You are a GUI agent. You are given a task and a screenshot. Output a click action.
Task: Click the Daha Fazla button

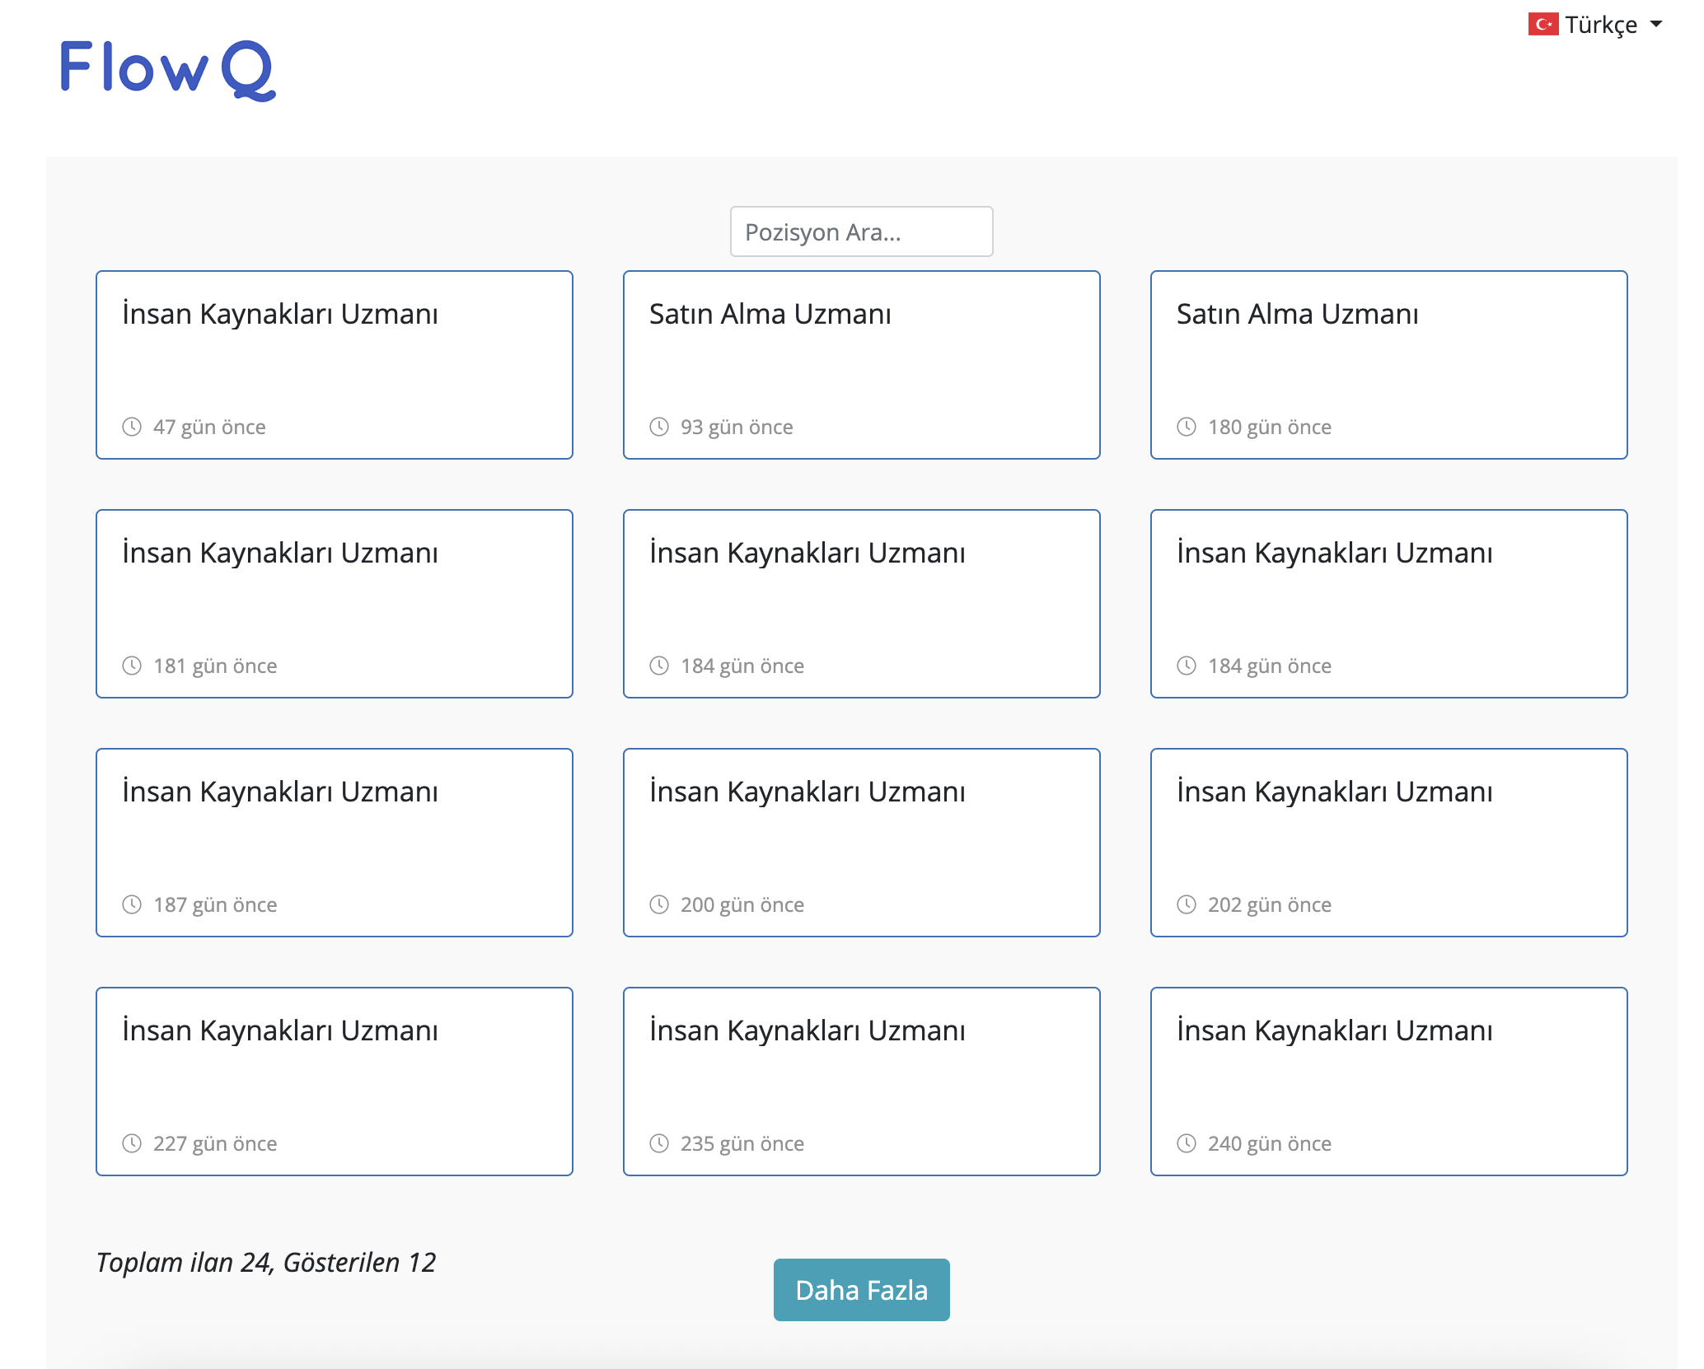861,1290
